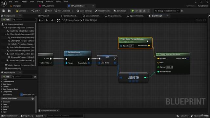Screen dimensions: 210x118
Task: Click the Spread value field 360.0
Action: pos(169,67)
